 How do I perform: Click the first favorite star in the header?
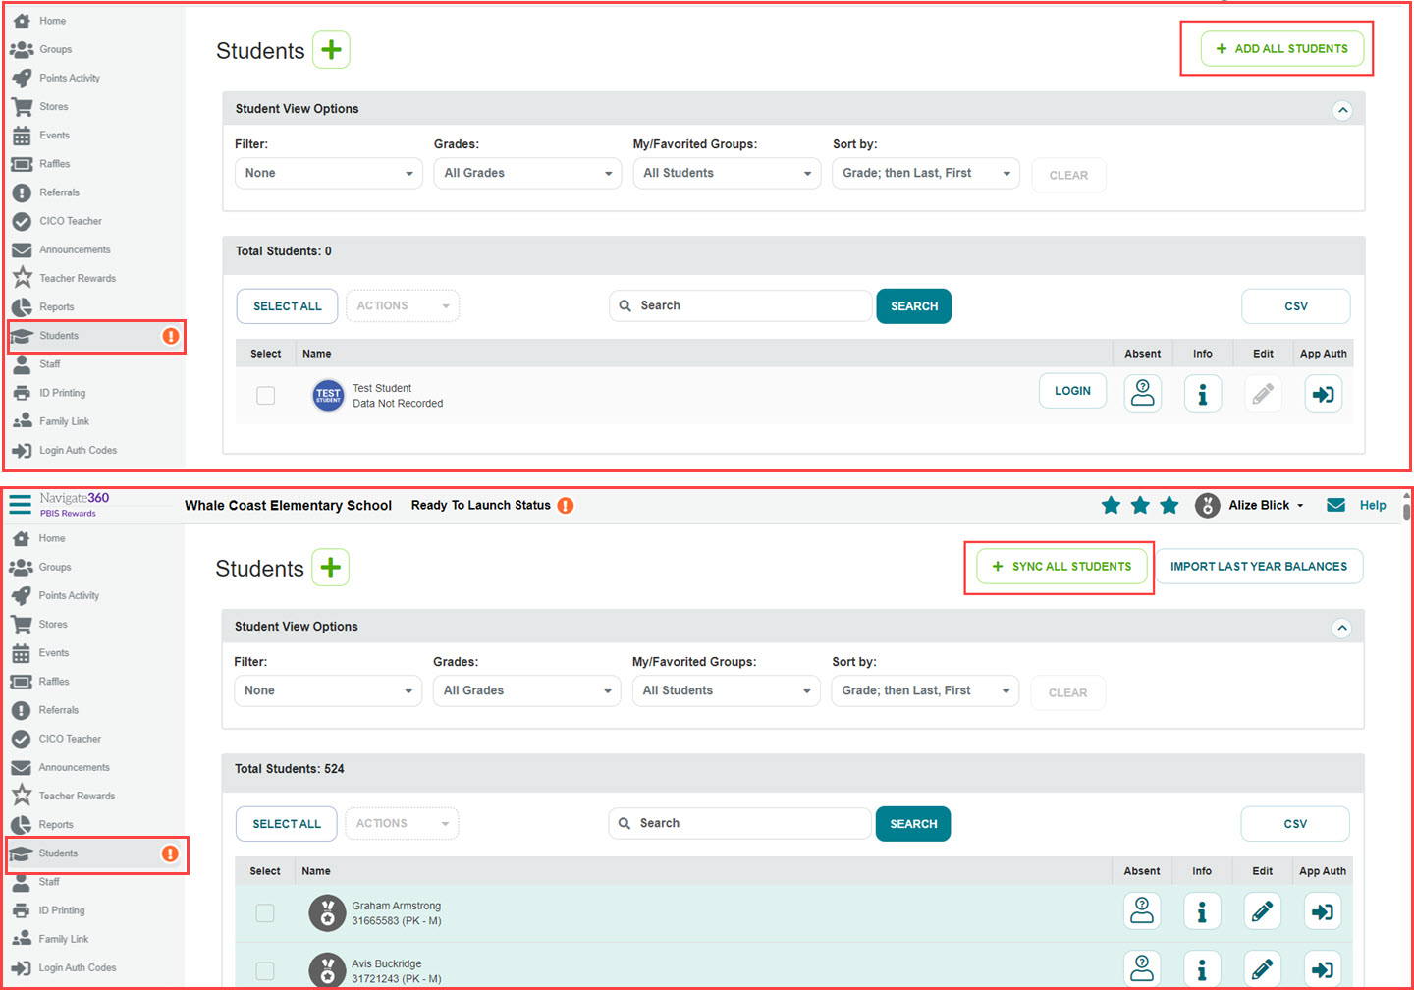[1111, 505]
